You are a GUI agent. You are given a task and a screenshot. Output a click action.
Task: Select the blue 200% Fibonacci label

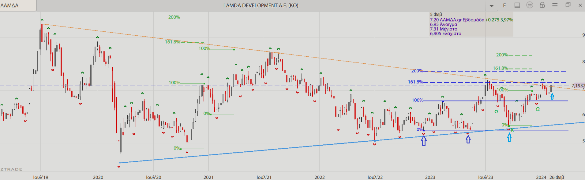(417, 71)
